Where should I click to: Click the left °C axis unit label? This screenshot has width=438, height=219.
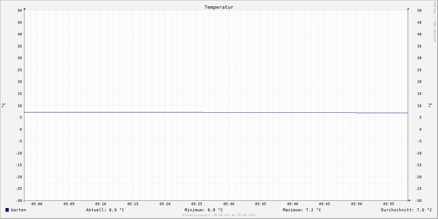tap(4, 105)
